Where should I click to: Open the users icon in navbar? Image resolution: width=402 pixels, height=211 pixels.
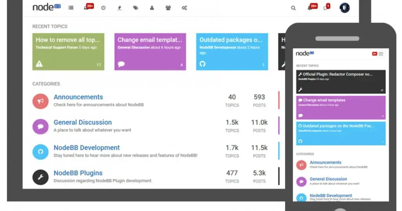tap(152, 8)
